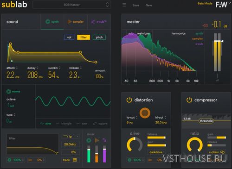The width and height of the screenshot is (232, 169).
Task: Click the green waves oscillator icon
Action: [x=8, y=91]
